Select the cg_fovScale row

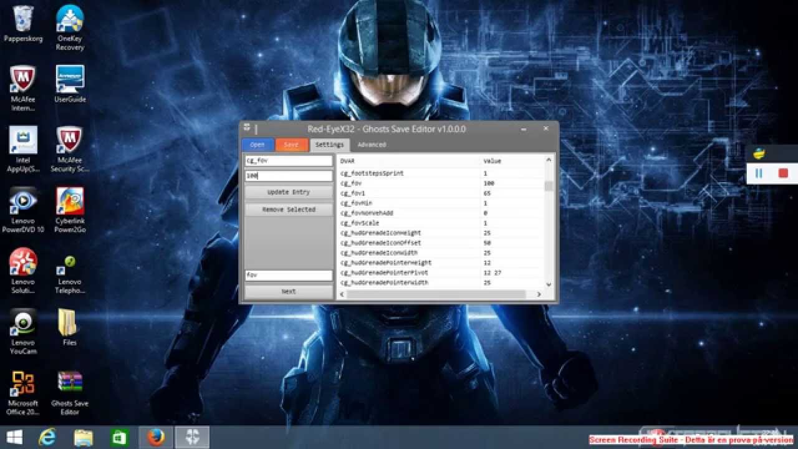[x=440, y=223]
